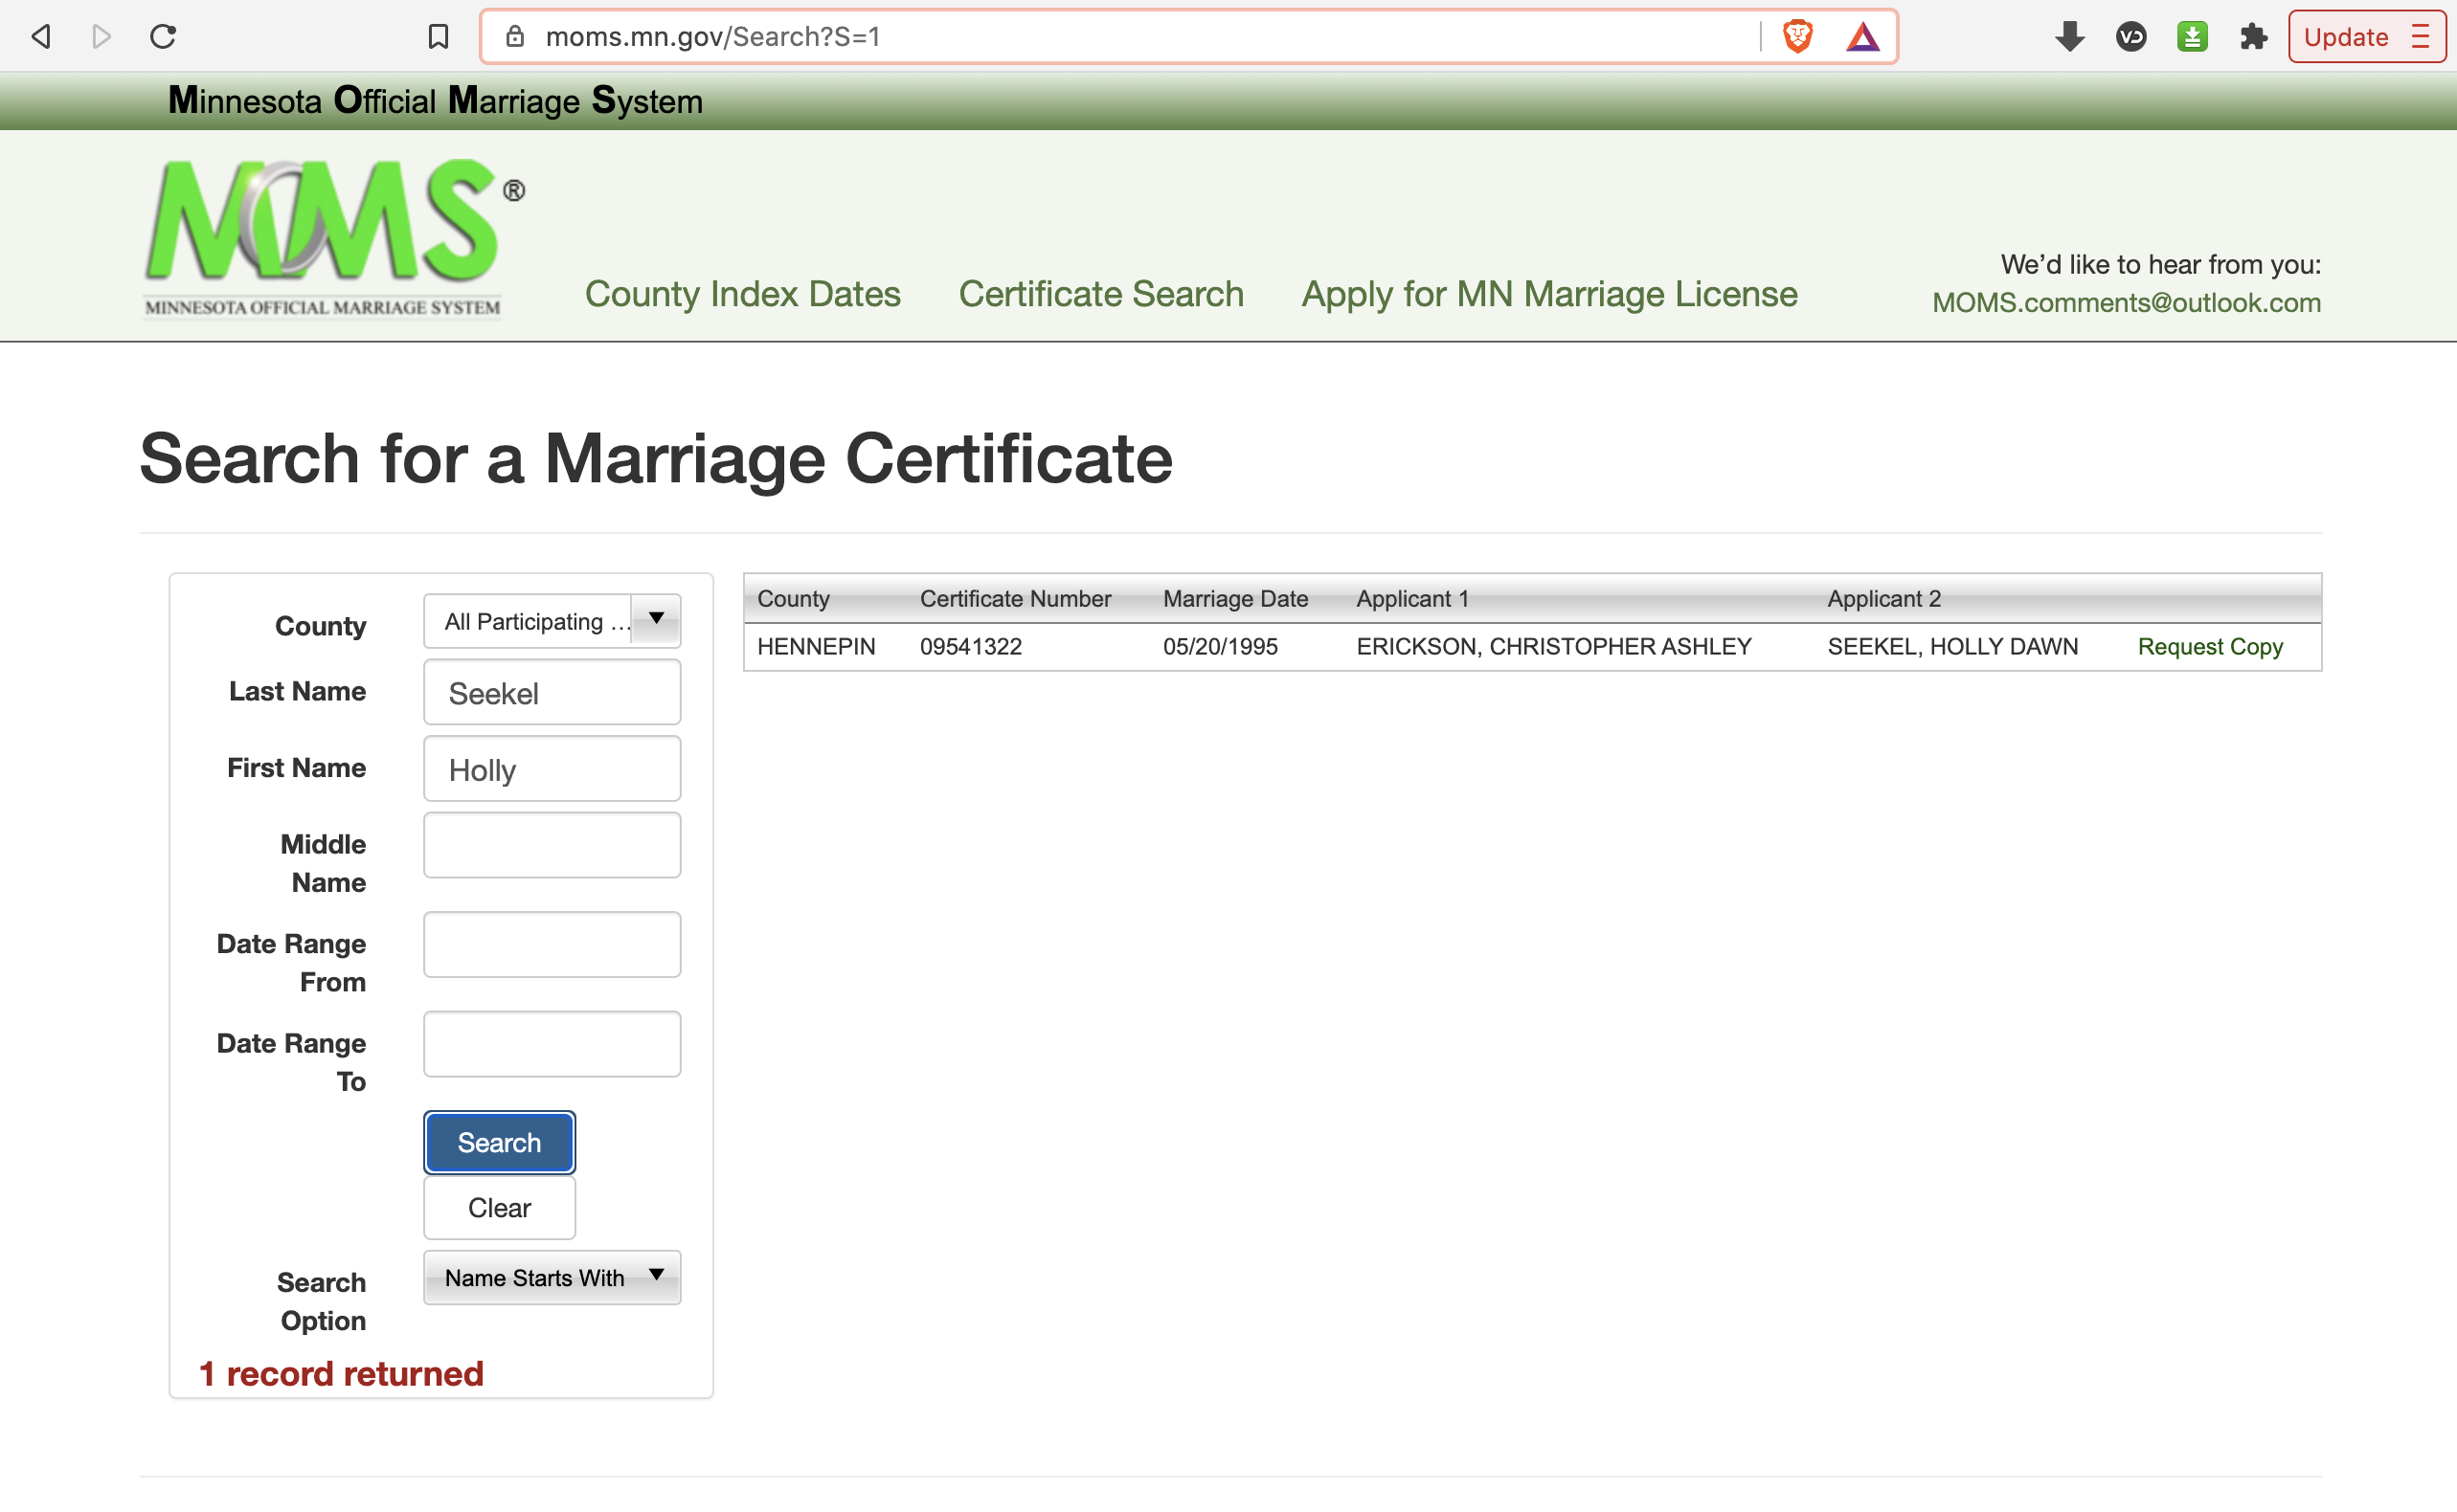Reload the page with the refresh icon
2457x1512 pixels.
163,37
